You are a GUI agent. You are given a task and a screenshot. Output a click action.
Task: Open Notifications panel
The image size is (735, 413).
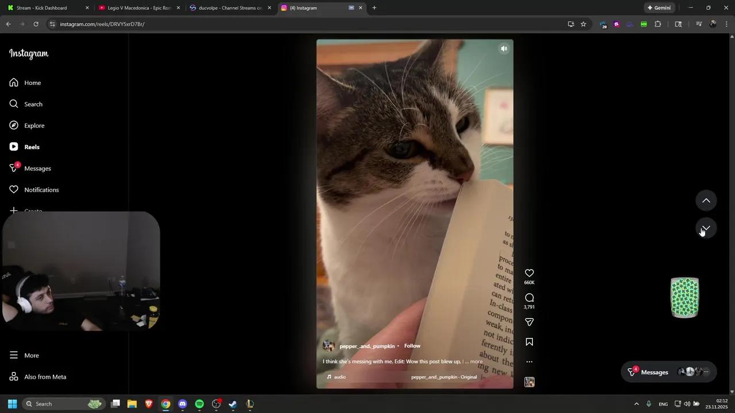[x=34, y=190]
